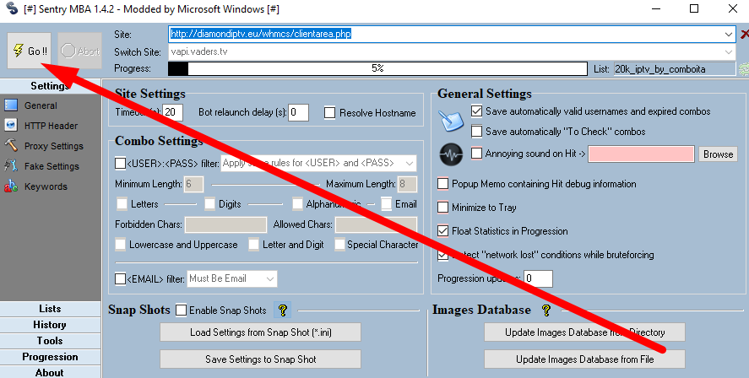Viewport: 749px width, 378px height.
Task: Uncheck Float Statistics in Progression
Action: point(442,231)
